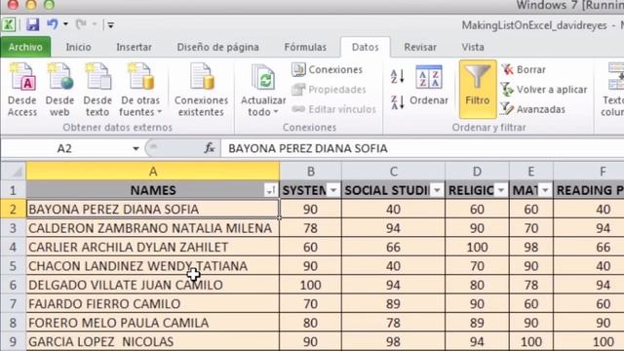This screenshot has width=624, height=351.
Task: Import data using Desde texto
Action: pos(97,90)
